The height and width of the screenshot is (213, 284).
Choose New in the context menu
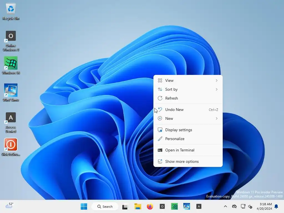188,118
